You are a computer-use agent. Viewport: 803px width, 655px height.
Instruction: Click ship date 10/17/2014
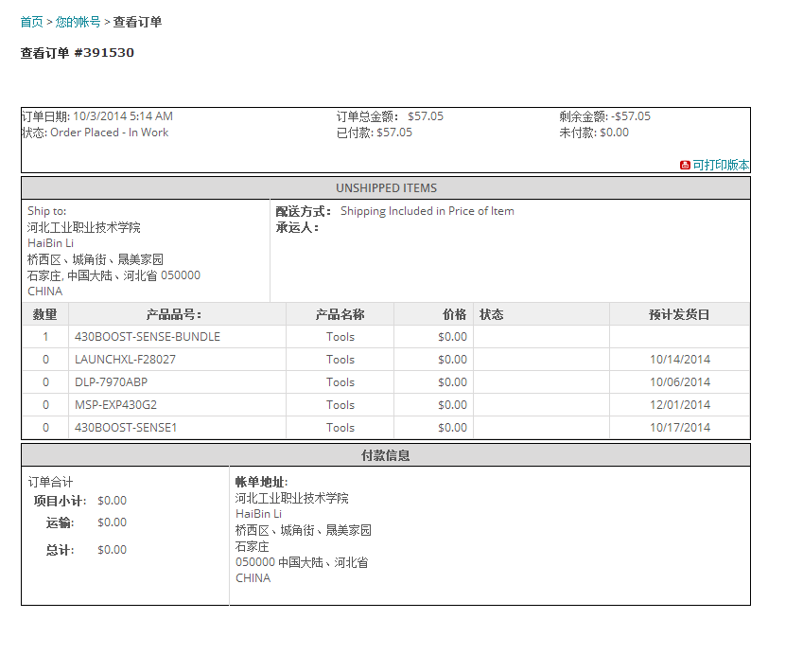pyautogui.click(x=680, y=428)
